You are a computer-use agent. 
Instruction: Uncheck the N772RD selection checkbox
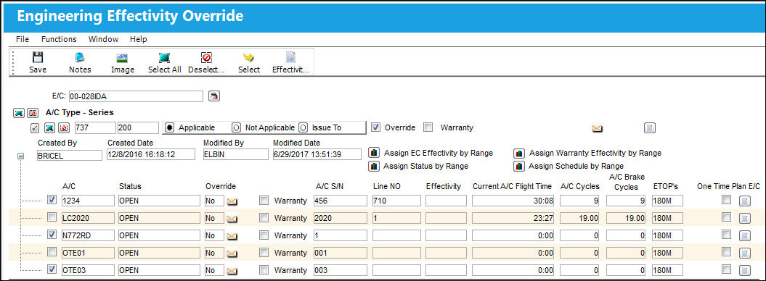(x=52, y=235)
